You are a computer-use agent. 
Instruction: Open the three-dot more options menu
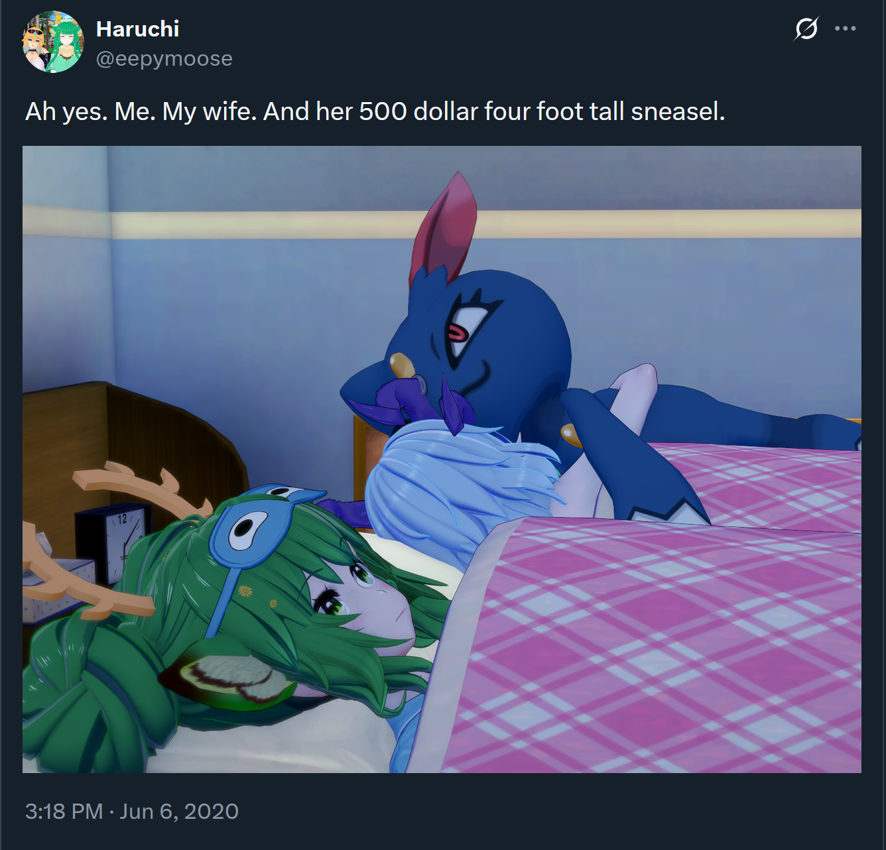845,29
